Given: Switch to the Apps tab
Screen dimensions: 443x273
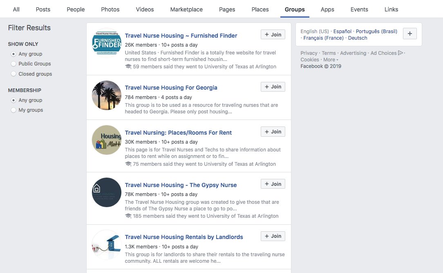Looking at the screenshot, I should [x=327, y=9].
